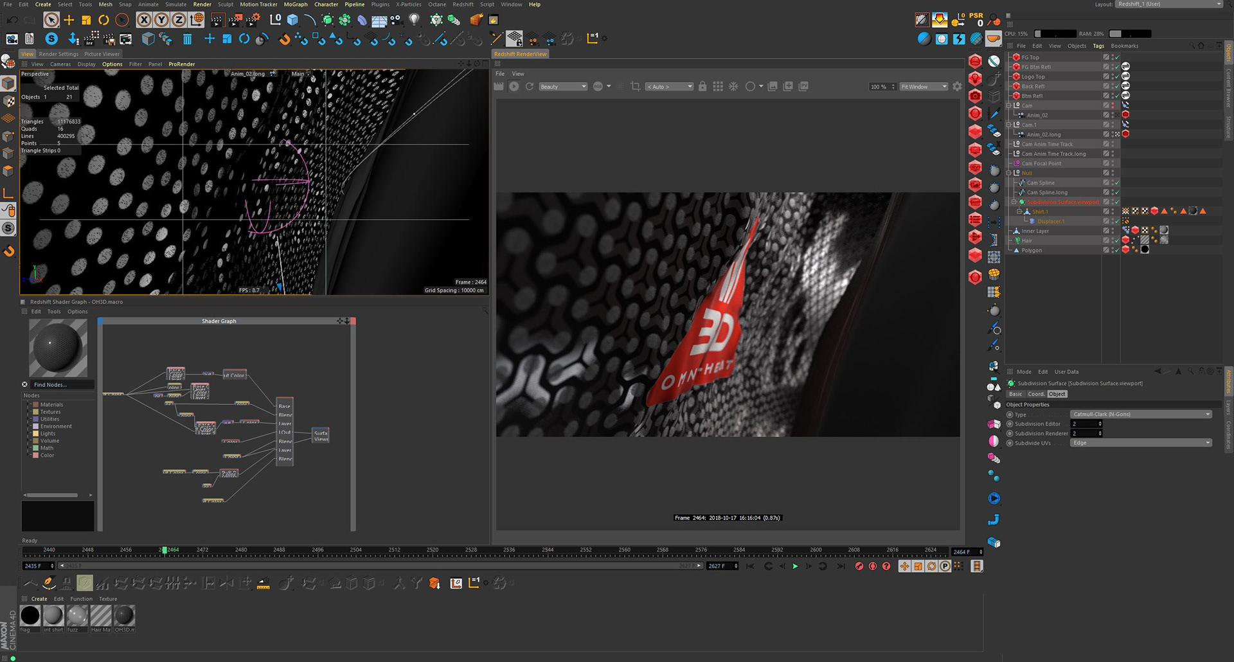Click the Record Active Objects keyframe button
This screenshot has width=1234, height=662.
click(x=859, y=566)
